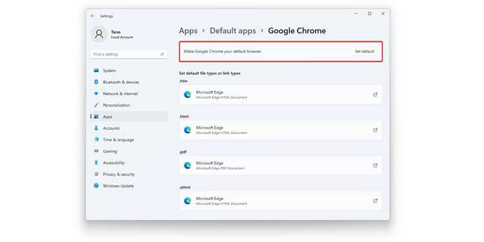Screen dimensions: 484x242
Task: Click the Edge logo under .html
Action: click(187, 130)
